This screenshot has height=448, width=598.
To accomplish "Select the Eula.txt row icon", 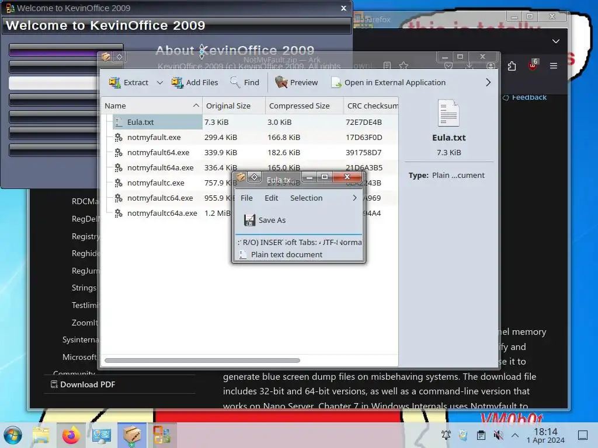I will pyautogui.click(x=119, y=123).
